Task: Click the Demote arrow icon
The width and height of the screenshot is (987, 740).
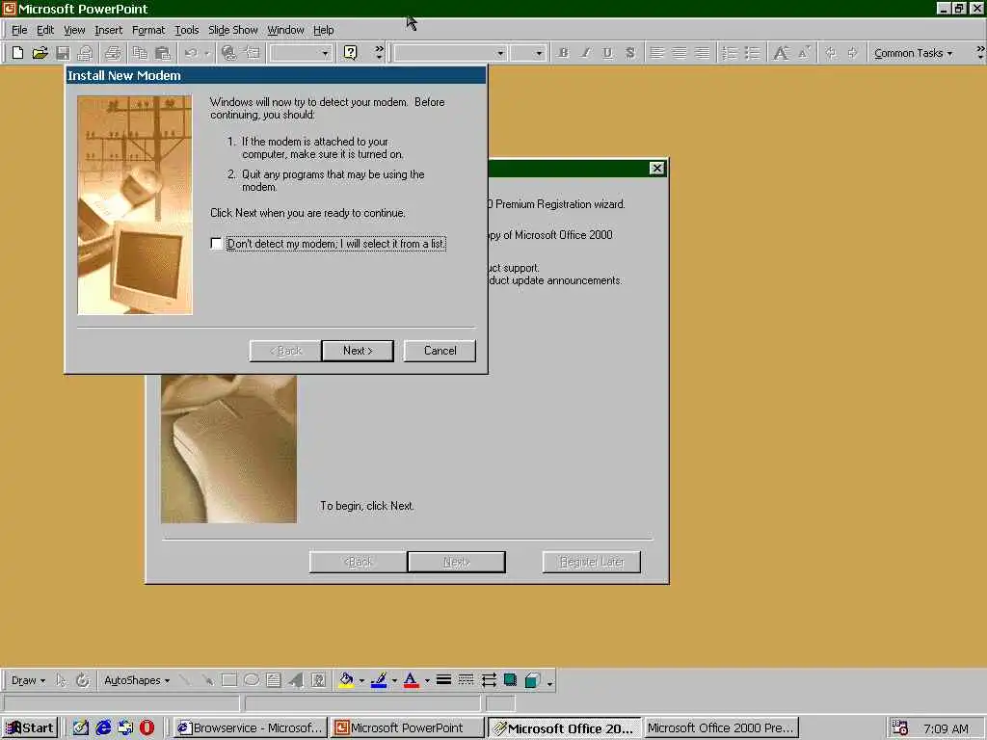Action: [853, 53]
